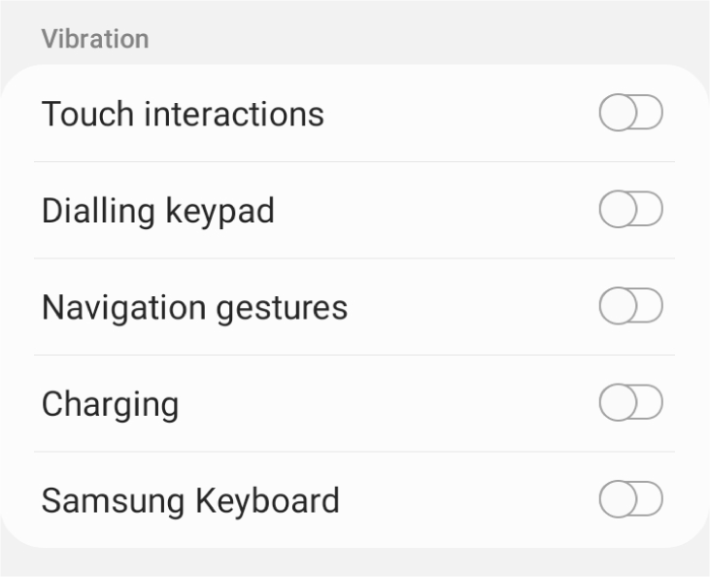Screen dimensions: 710x577
Task: Tap the "Touch interactions" label text
Action: click(183, 115)
